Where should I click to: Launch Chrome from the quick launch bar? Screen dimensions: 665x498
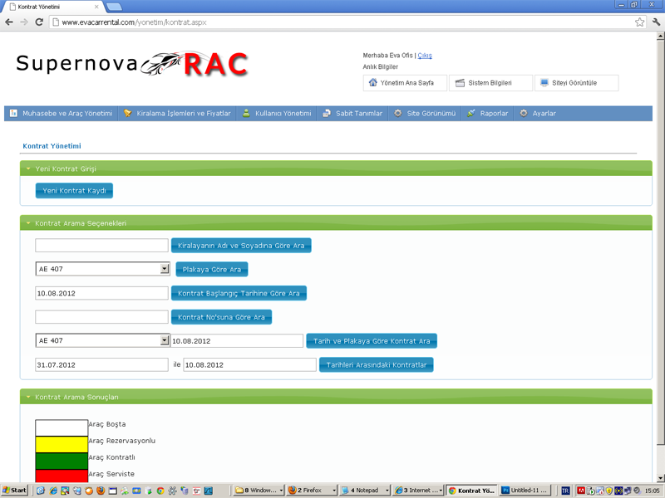tap(160, 491)
